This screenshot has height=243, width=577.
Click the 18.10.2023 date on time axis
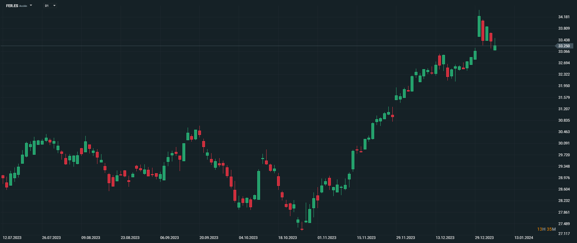click(x=288, y=238)
